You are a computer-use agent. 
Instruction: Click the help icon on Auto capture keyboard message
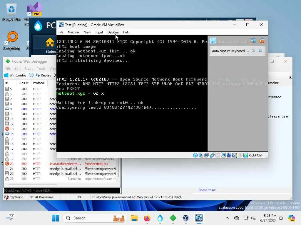pos(253,51)
